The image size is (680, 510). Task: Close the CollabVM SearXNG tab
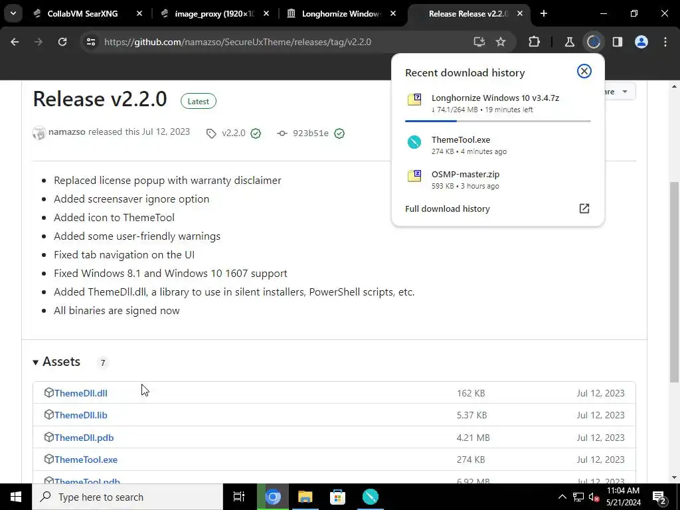[x=139, y=14]
